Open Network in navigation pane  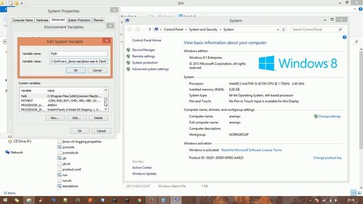click(x=14, y=152)
